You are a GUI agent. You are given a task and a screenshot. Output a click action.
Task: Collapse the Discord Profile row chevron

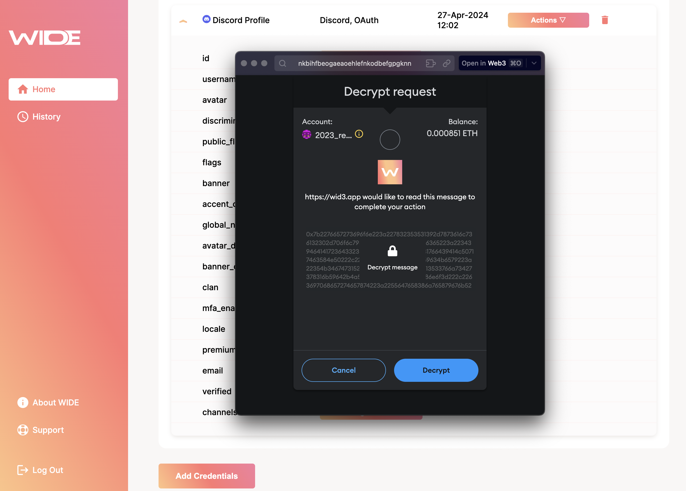click(183, 21)
